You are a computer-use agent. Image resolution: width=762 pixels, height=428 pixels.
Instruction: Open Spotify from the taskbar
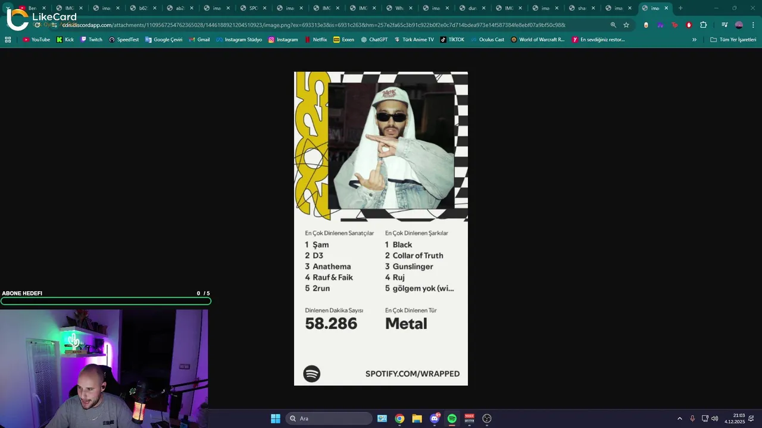452,418
